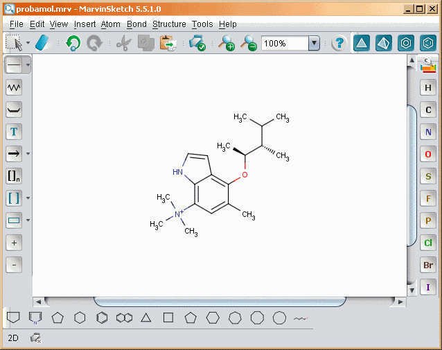Click the Zoom In magnifier icon
This screenshot has height=350, width=442.
click(x=227, y=43)
